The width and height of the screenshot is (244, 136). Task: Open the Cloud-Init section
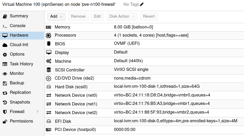click(19, 45)
